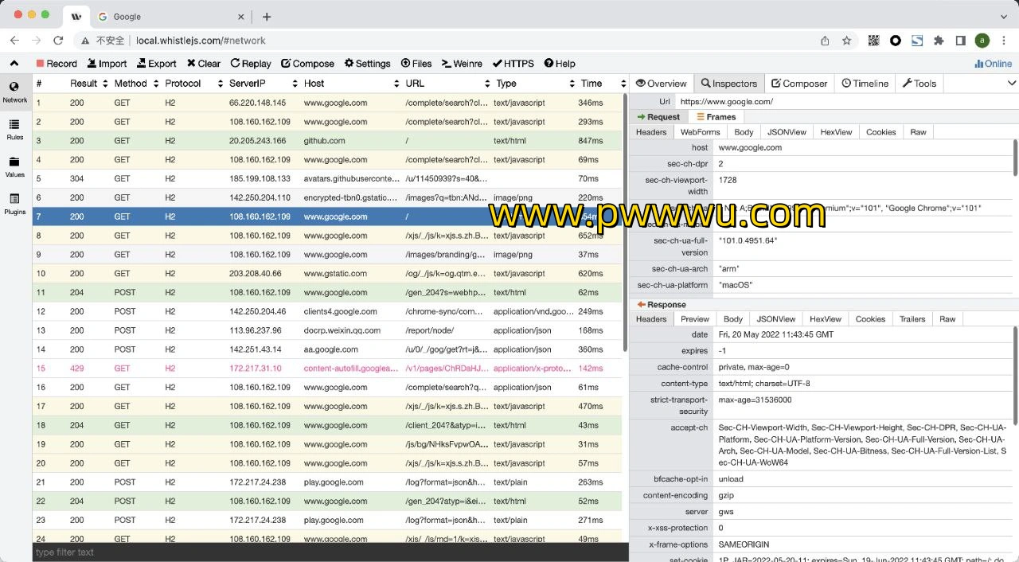This screenshot has width=1019, height=562.
Task: Select the Request section tab
Action: (658, 117)
